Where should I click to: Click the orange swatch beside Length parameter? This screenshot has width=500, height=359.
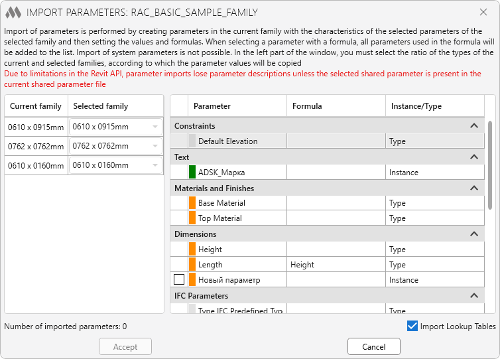[x=192, y=265]
